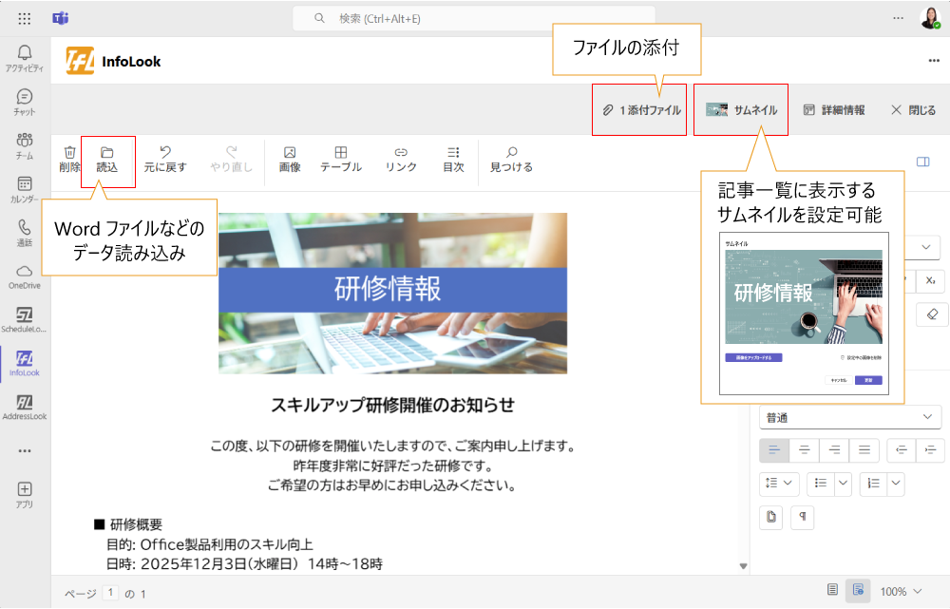Toggle the side panel collapse icon
950x609 pixels.
(x=922, y=162)
